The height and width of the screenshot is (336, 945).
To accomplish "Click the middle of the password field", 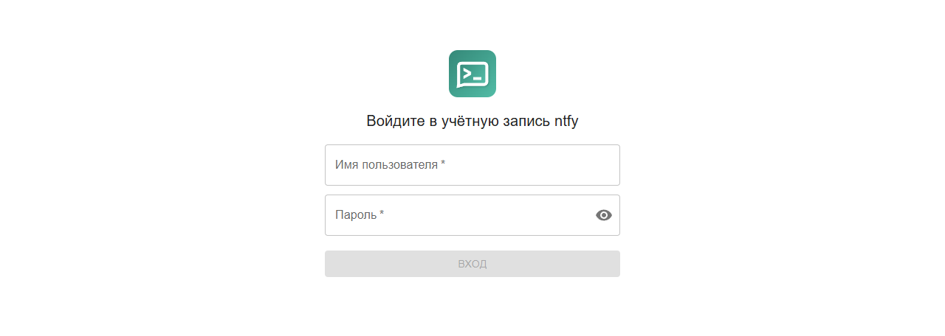I will tap(472, 215).
